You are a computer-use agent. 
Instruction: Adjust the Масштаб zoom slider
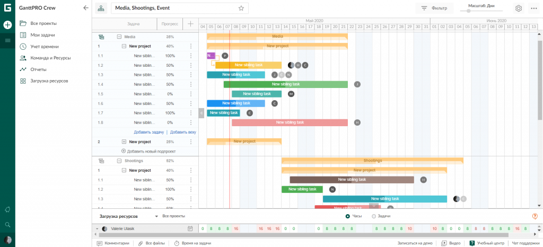tap(469, 11)
